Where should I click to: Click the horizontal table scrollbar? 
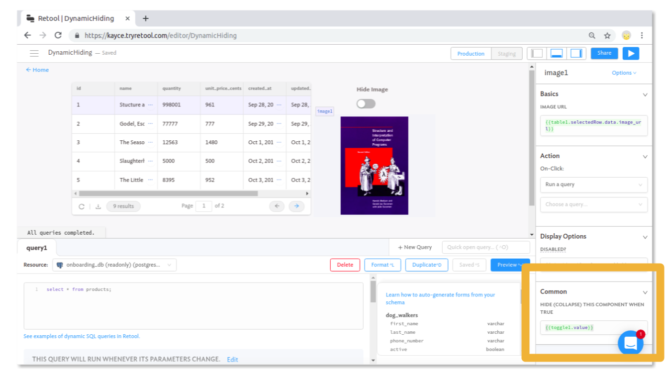click(x=168, y=193)
